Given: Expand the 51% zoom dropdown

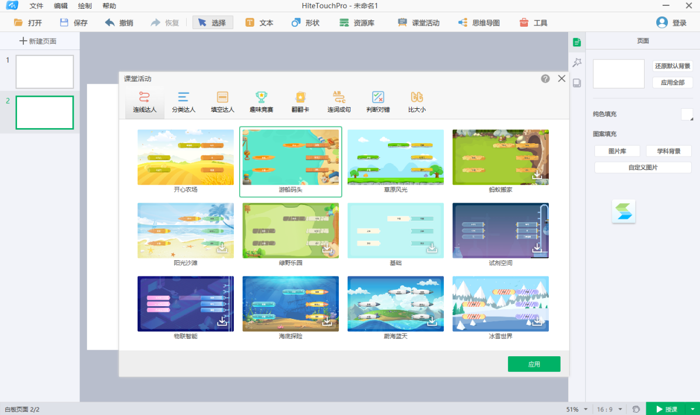Looking at the screenshot, I should pos(585,409).
